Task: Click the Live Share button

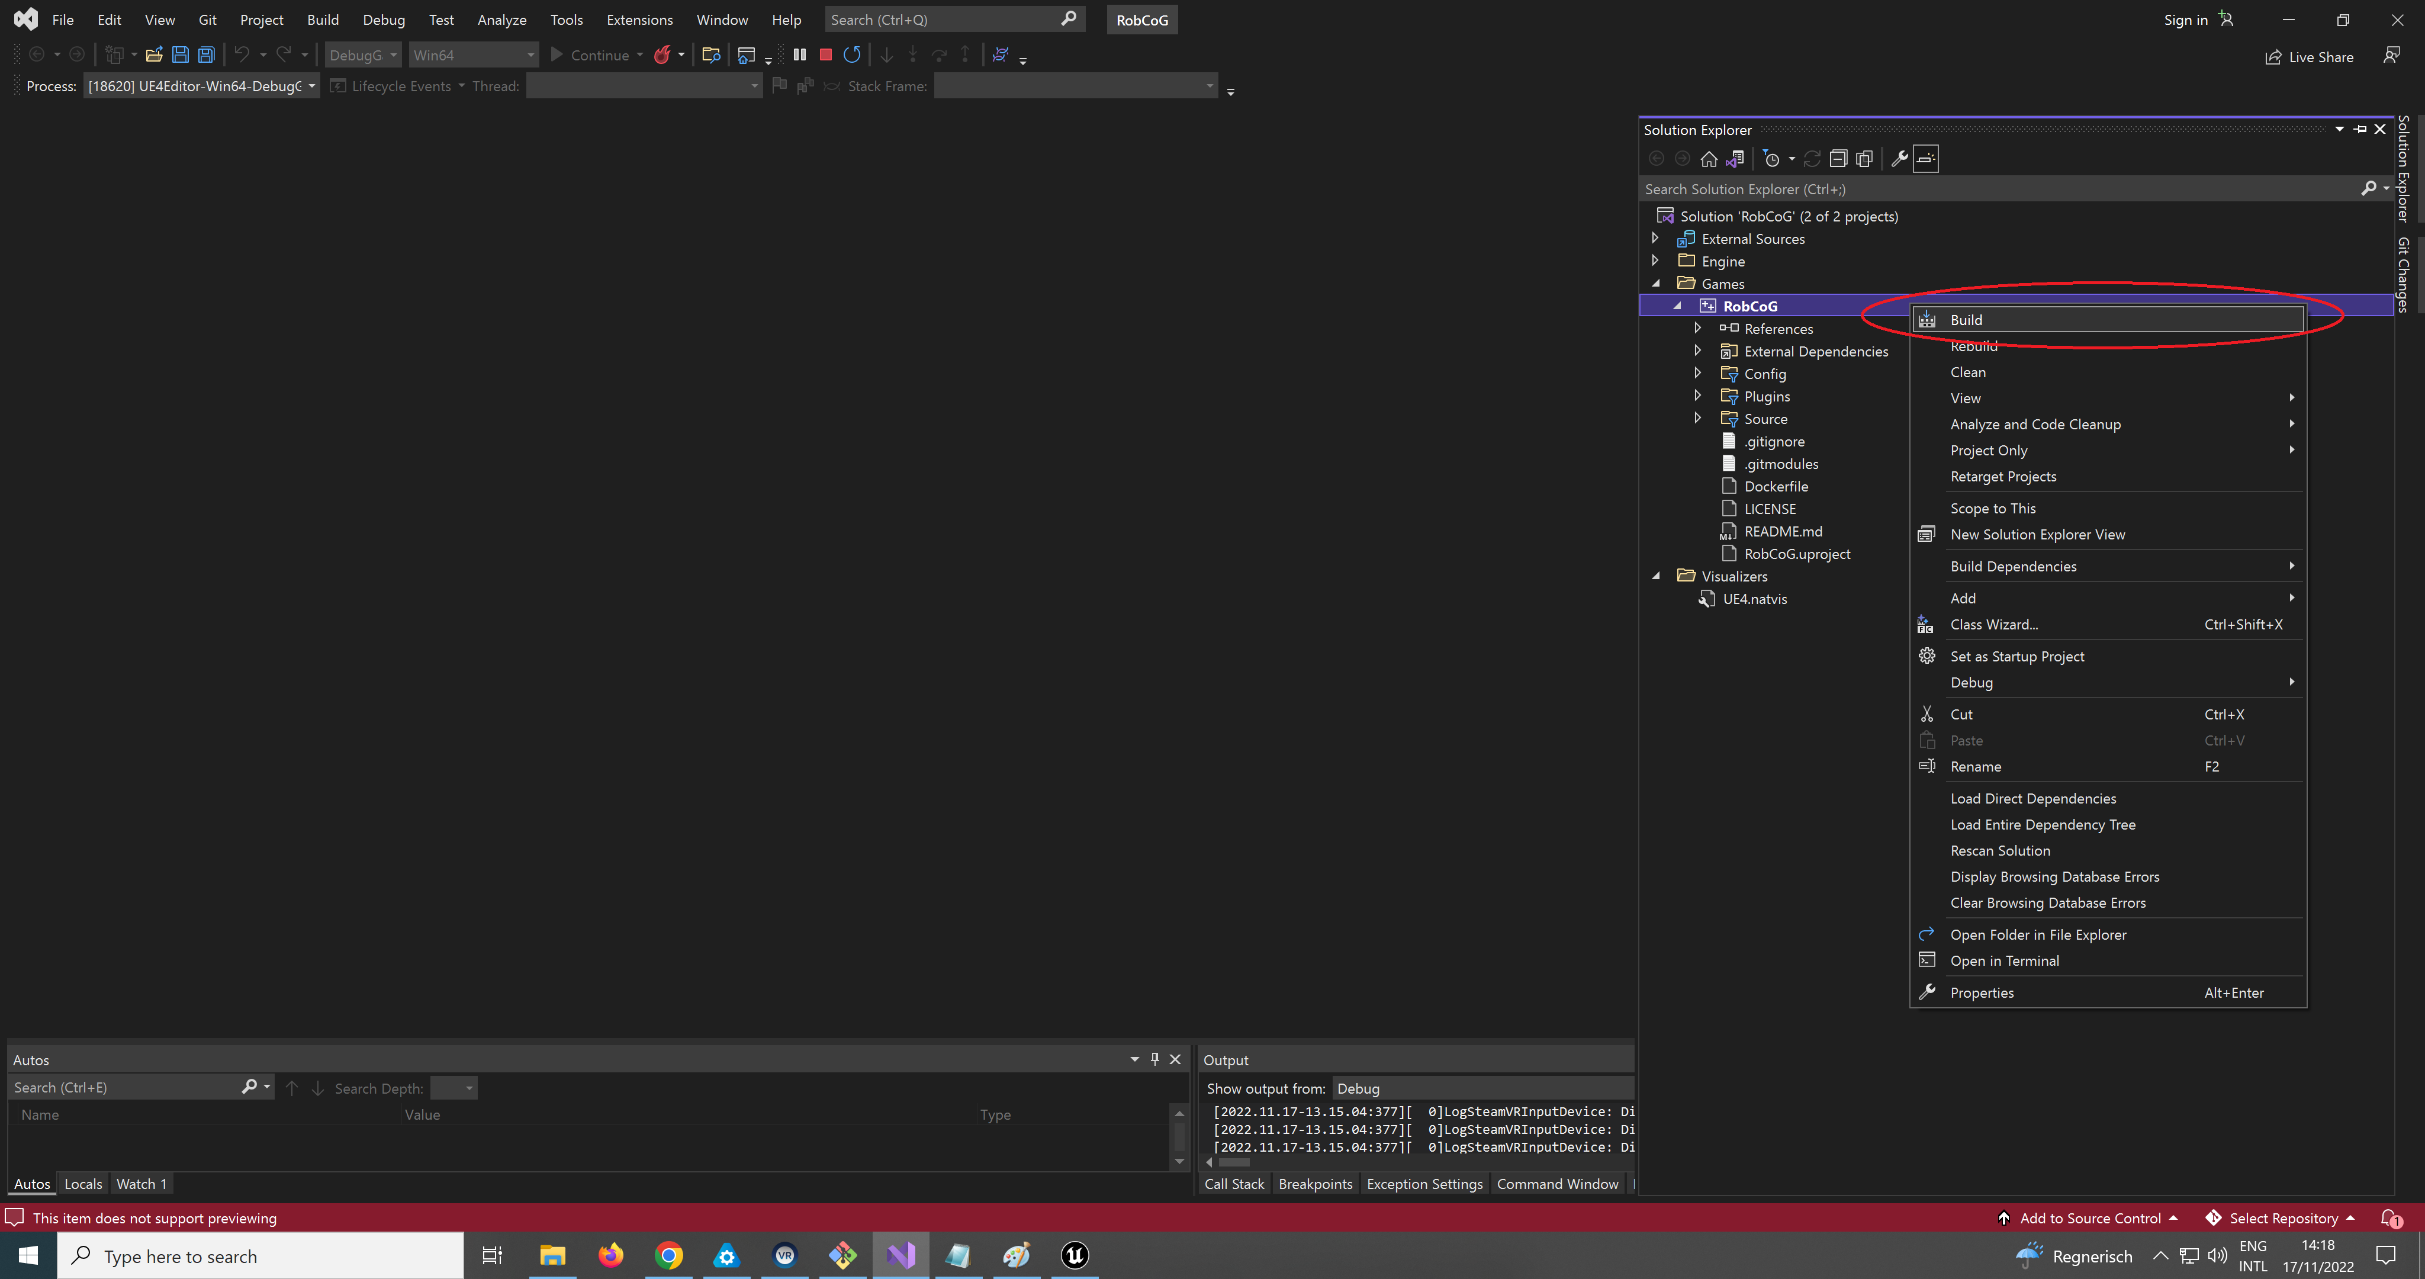Action: click(2309, 56)
